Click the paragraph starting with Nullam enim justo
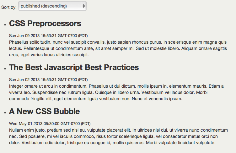Image resolution: width=236 pixels, height=153 pixels. (x=118, y=136)
